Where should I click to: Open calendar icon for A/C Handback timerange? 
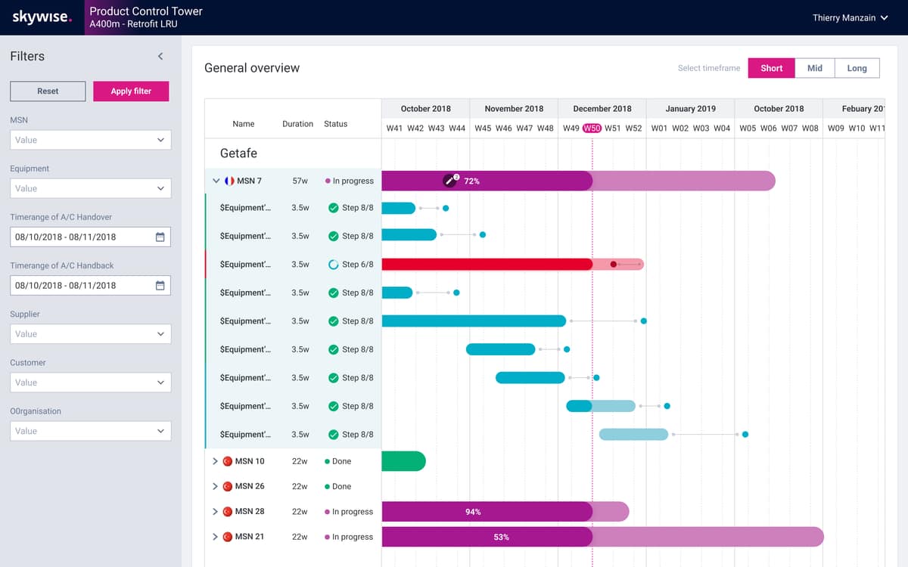(x=160, y=285)
